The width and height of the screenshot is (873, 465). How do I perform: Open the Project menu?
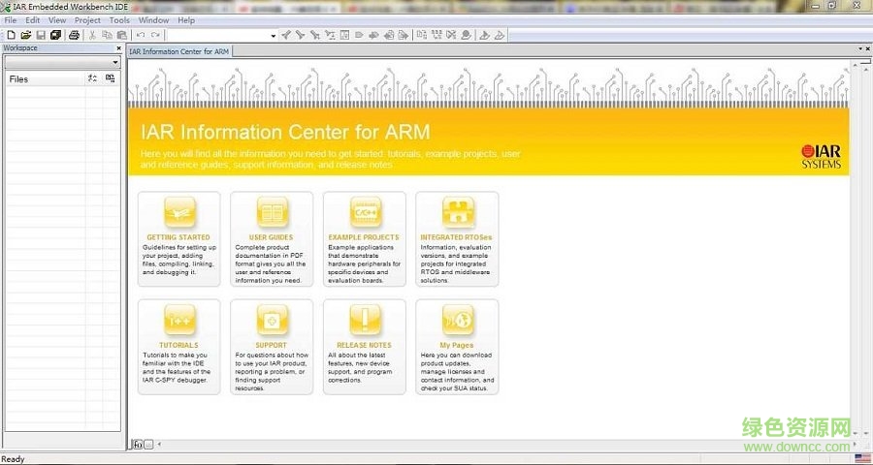coord(87,20)
